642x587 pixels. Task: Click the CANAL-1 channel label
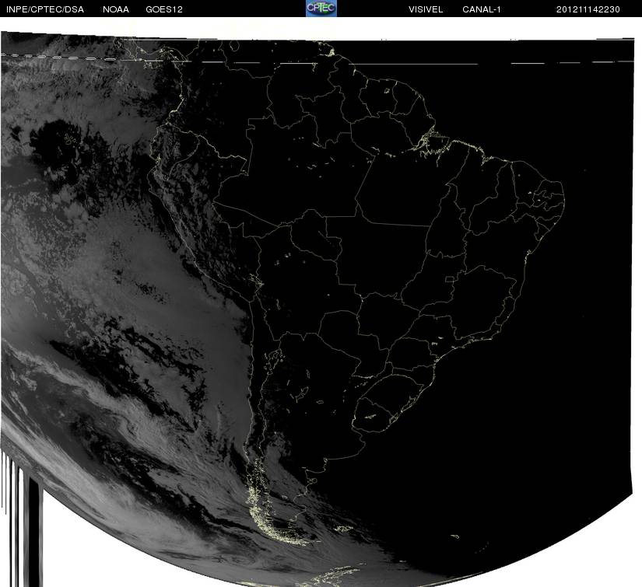[x=482, y=9]
